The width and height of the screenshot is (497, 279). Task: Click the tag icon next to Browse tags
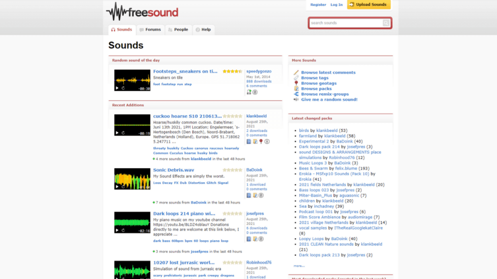coord(296,78)
